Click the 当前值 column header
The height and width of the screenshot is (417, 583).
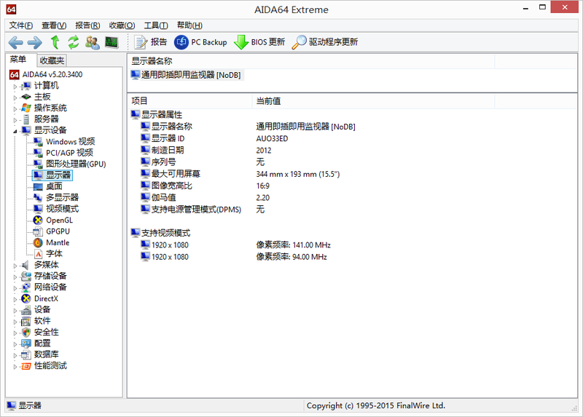373,101
